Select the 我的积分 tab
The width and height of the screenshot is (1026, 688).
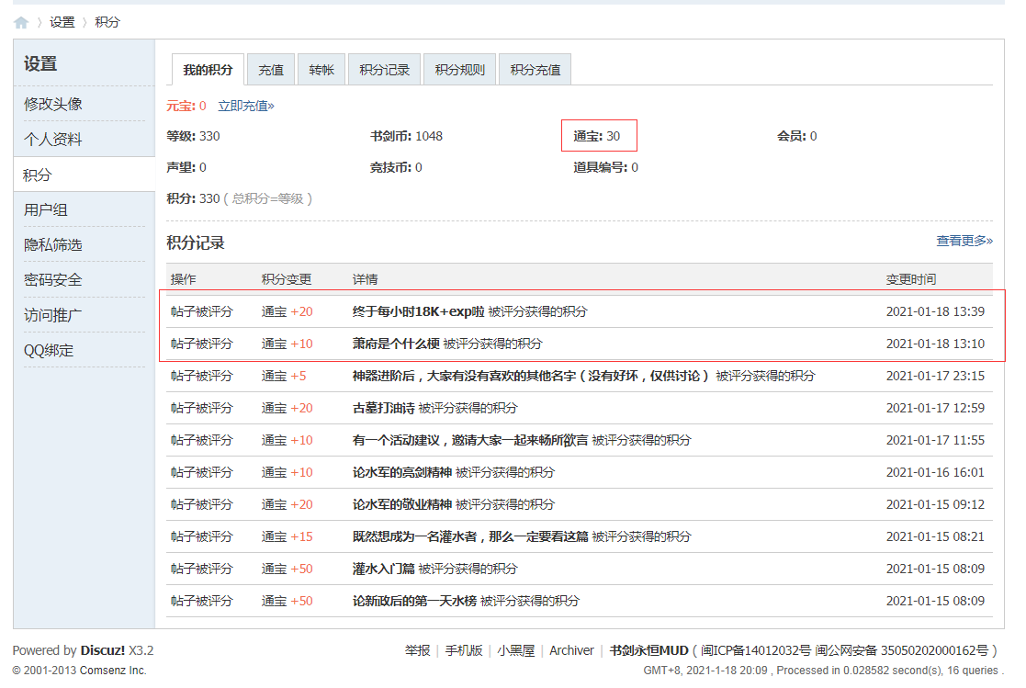[208, 70]
